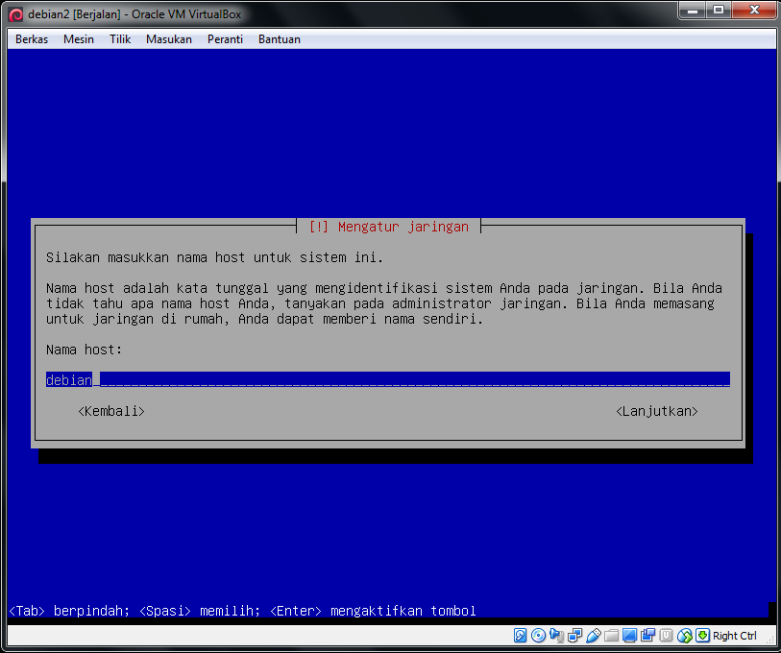Click the 'Nama host:' label
The height and width of the screenshot is (653, 781).
pyautogui.click(x=84, y=350)
